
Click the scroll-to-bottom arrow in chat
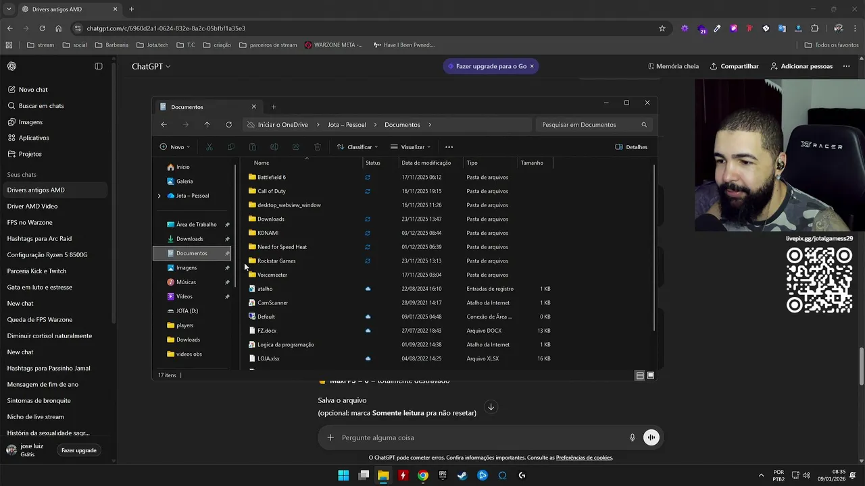coord(491,407)
